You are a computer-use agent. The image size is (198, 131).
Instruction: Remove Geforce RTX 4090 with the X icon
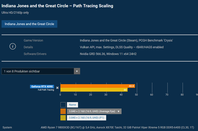point(57,88)
